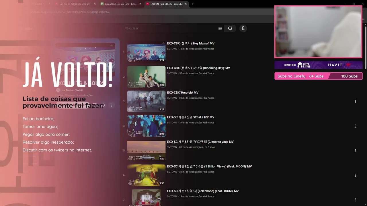Switch to 'Um par de calças' tab
The width and height of the screenshot is (367, 206).
point(75,4)
